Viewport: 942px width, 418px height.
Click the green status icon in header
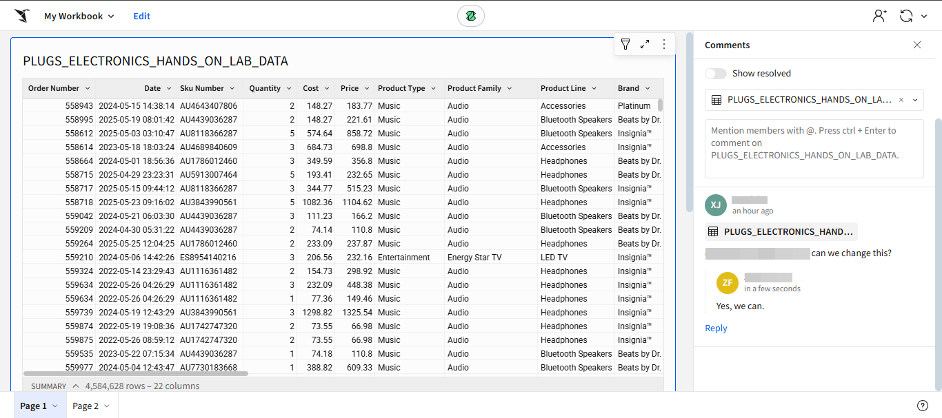471,16
